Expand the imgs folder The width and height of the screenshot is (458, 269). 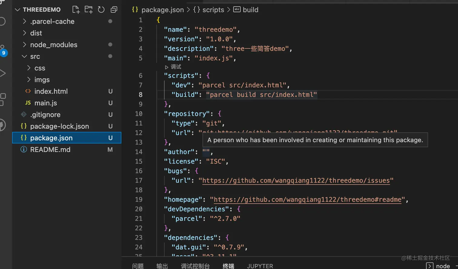(x=29, y=80)
